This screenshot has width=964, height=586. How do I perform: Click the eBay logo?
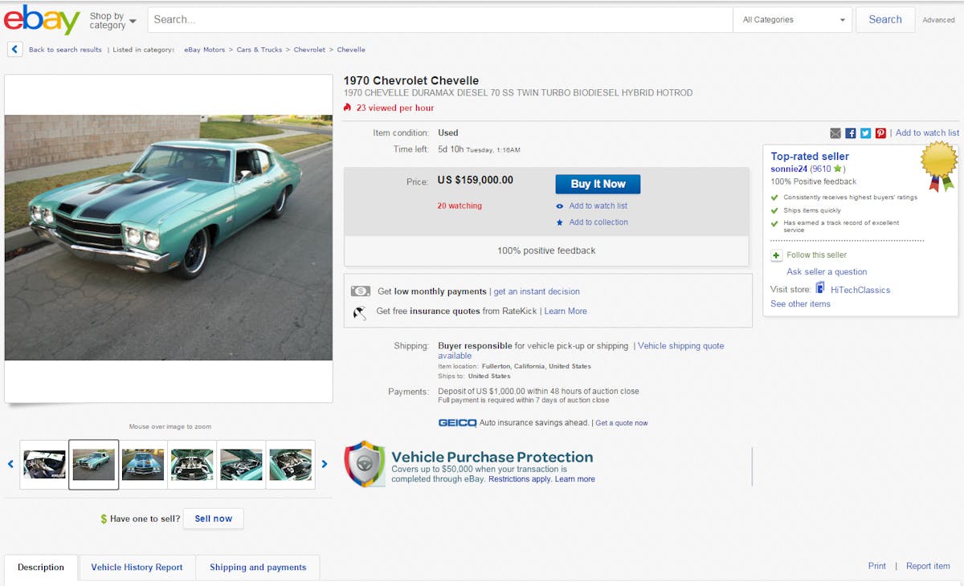[x=42, y=20]
